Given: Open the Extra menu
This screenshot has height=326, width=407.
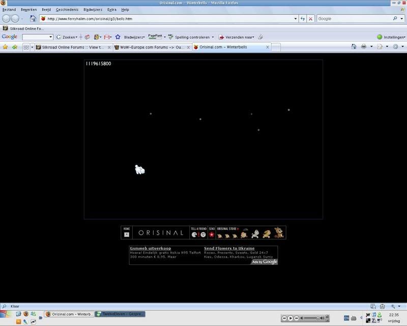Looking at the screenshot, I should click(112, 10).
